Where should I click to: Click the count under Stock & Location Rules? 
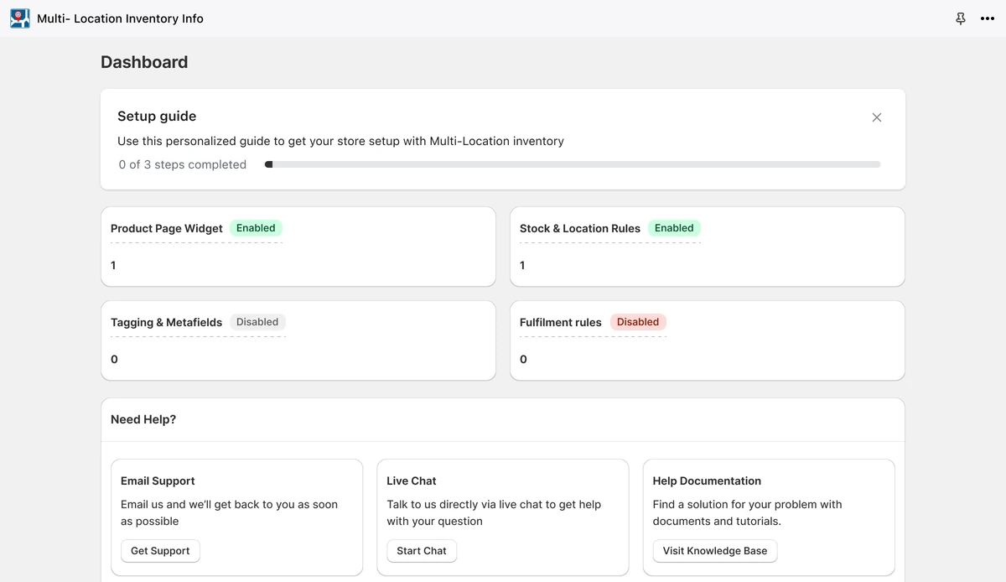pyautogui.click(x=522, y=265)
